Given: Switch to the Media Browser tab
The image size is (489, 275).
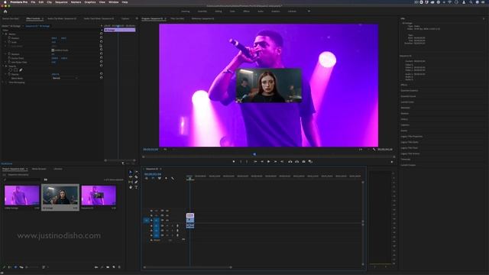Looking at the screenshot, I should coord(39,169).
